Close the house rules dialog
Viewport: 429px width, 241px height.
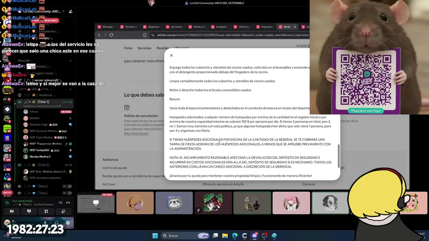(x=171, y=56)
